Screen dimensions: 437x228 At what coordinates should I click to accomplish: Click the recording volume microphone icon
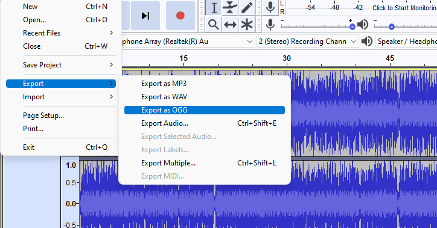(x=270, y=25)
